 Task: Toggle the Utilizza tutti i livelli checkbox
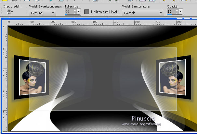pyautogui.click(x=86, y=12)
